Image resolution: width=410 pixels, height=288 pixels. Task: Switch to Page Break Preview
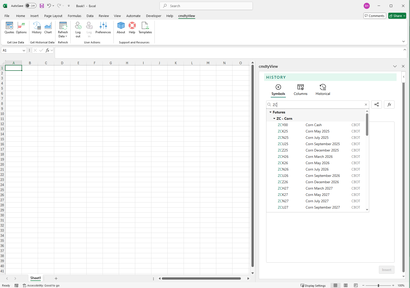[x=356, y=285]
